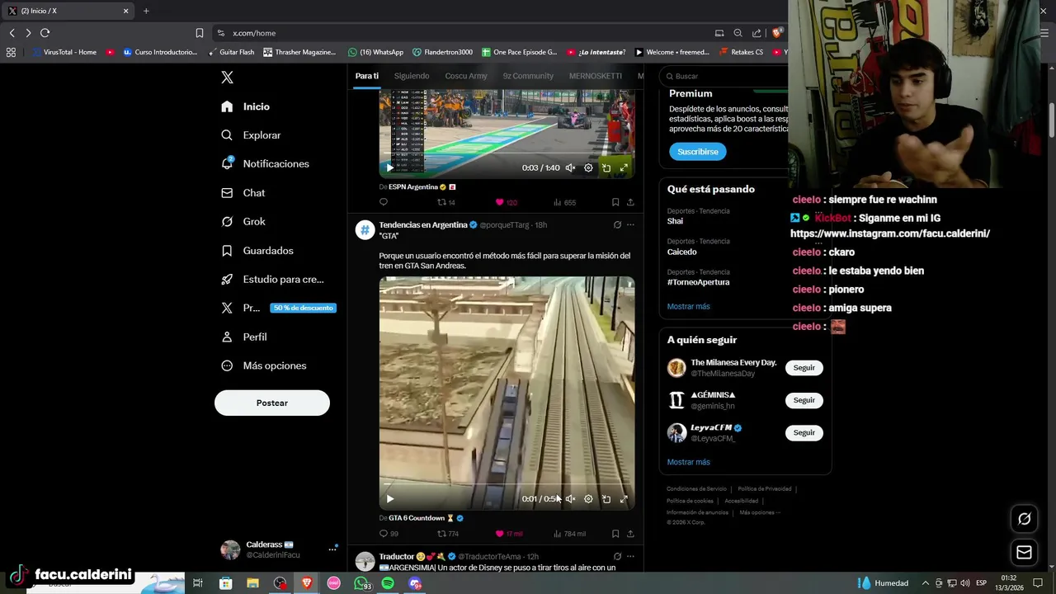Click the x.com/home address bar
The height and width of the screenshot is (594, 1056).
click(462, 33)
